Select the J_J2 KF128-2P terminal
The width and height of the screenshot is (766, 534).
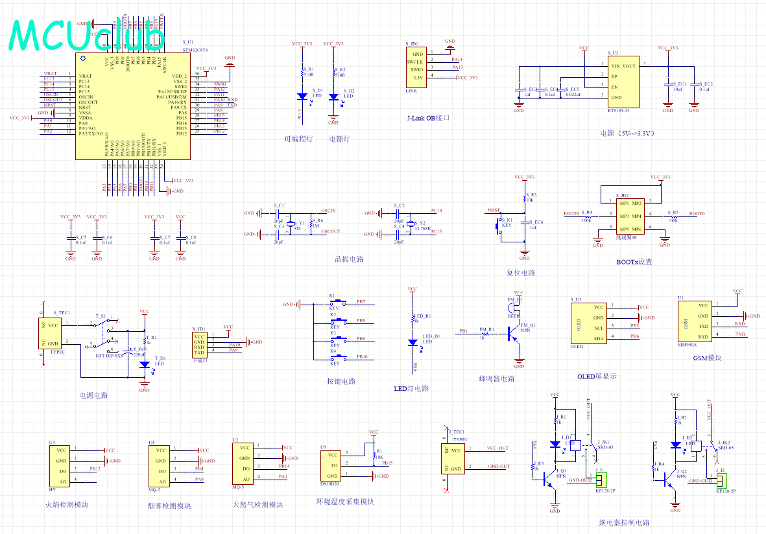tap(721, 480)
